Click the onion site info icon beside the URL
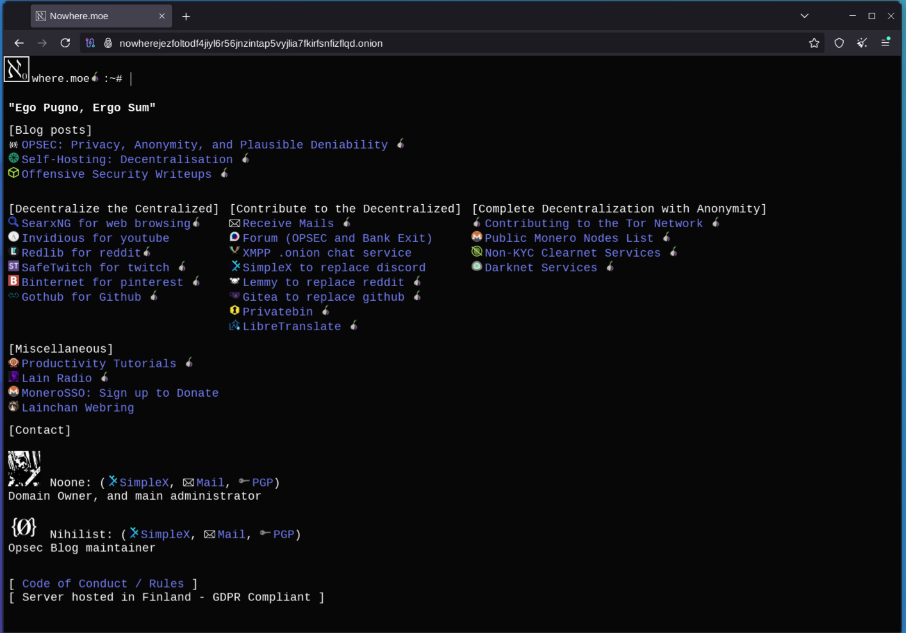This screenshot has height=633, width=906. (108, 43)
